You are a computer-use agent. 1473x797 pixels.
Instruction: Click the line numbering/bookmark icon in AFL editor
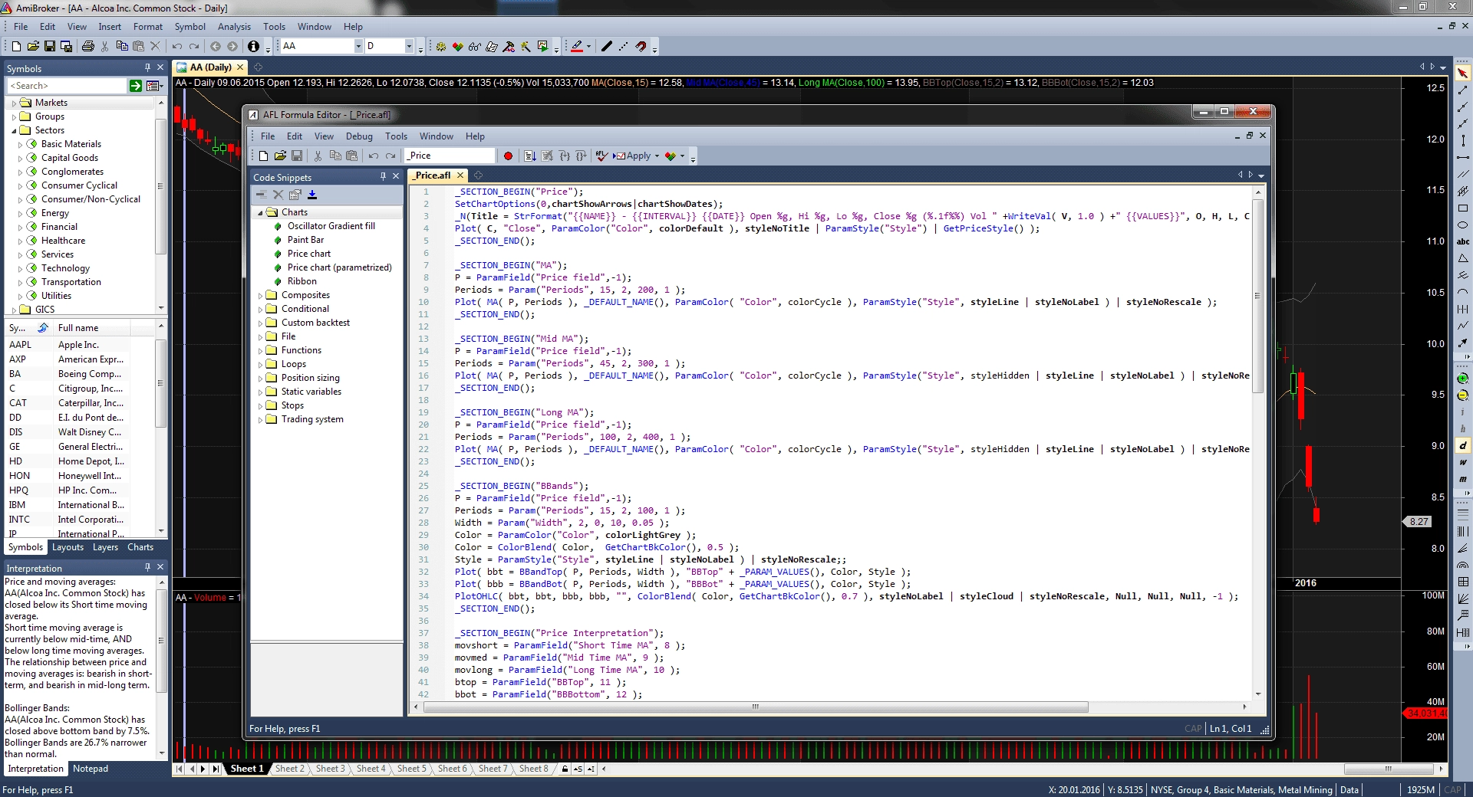pyautogui.click(x=530, y=156)
